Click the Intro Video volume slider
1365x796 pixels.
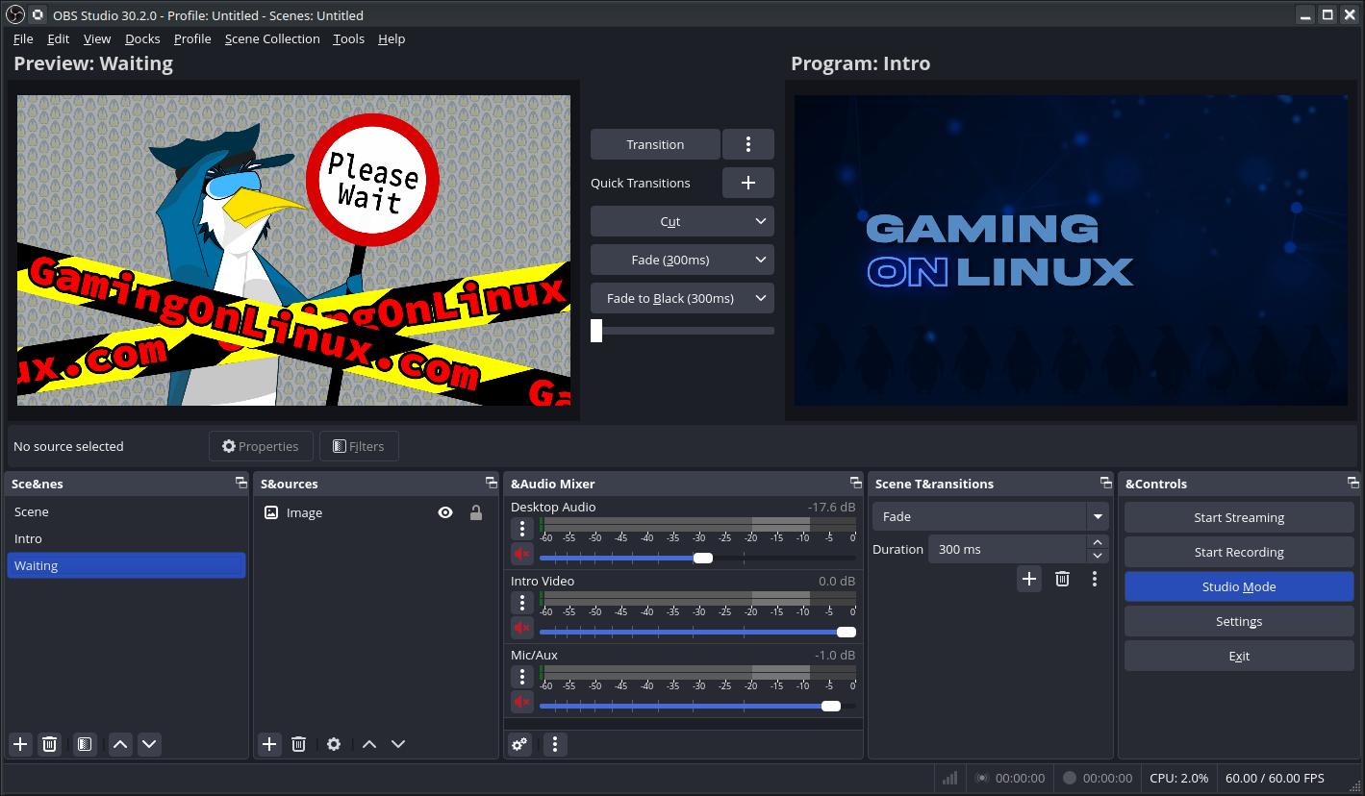pos(693,632)
